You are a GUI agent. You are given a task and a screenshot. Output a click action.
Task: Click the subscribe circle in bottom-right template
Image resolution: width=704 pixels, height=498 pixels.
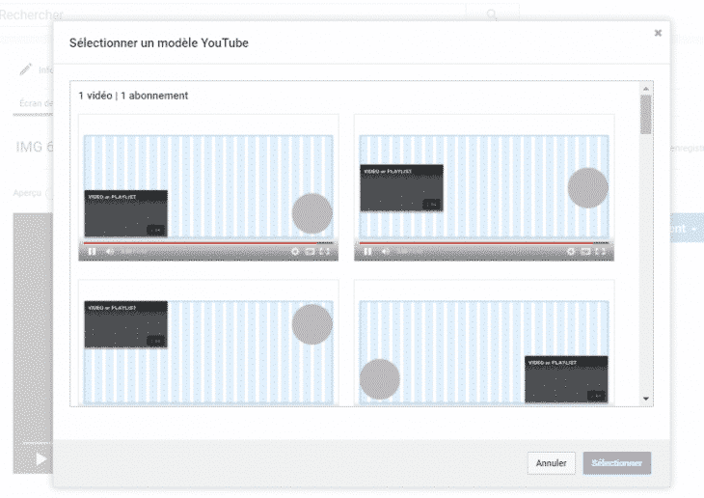point(380,378)
